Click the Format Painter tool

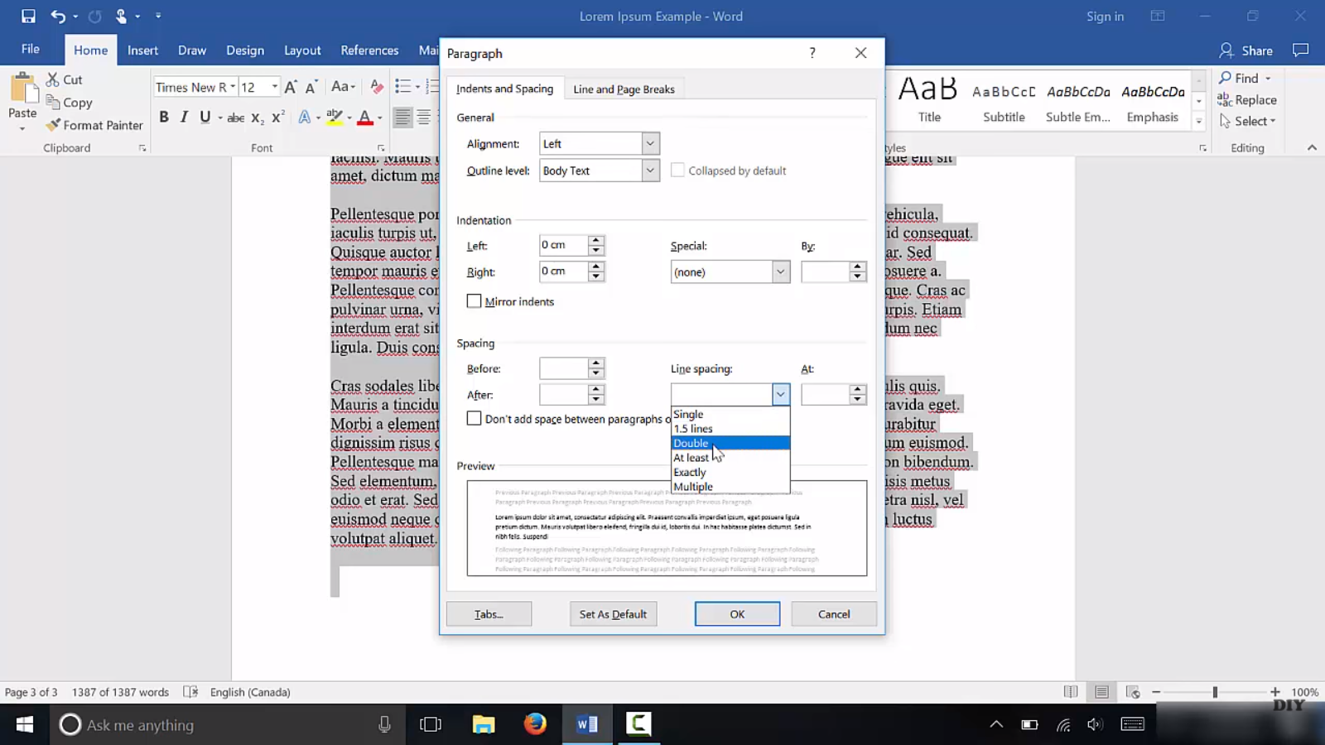[94, 125]
